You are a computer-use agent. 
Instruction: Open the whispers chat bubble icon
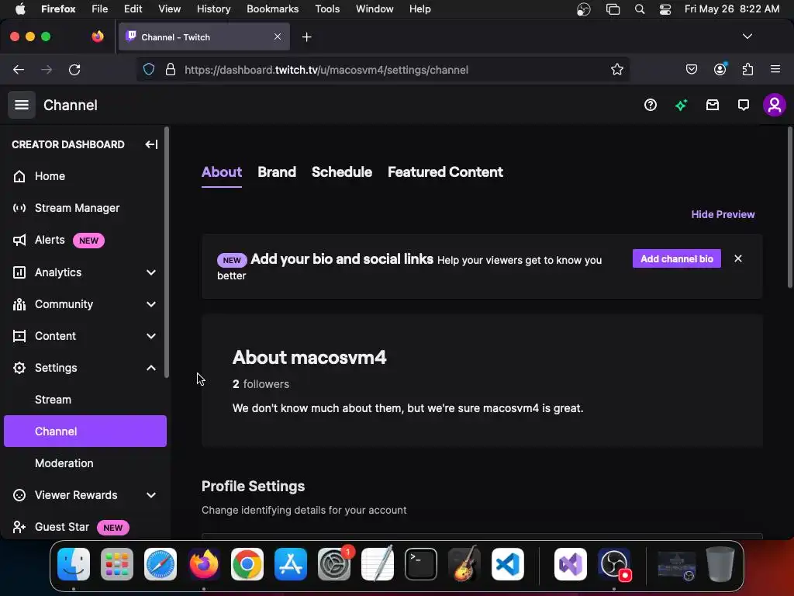(x=744, y=105)
